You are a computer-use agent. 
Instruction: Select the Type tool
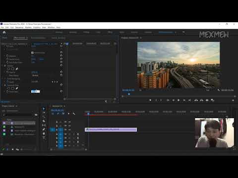tap(44, 137)
